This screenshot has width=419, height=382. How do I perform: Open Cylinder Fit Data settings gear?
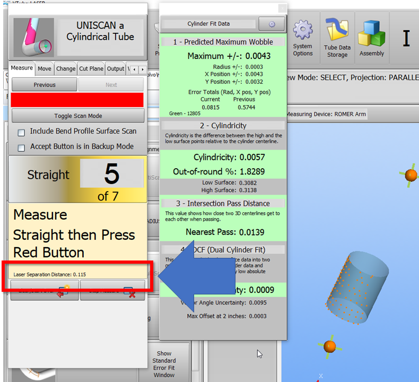272,24
